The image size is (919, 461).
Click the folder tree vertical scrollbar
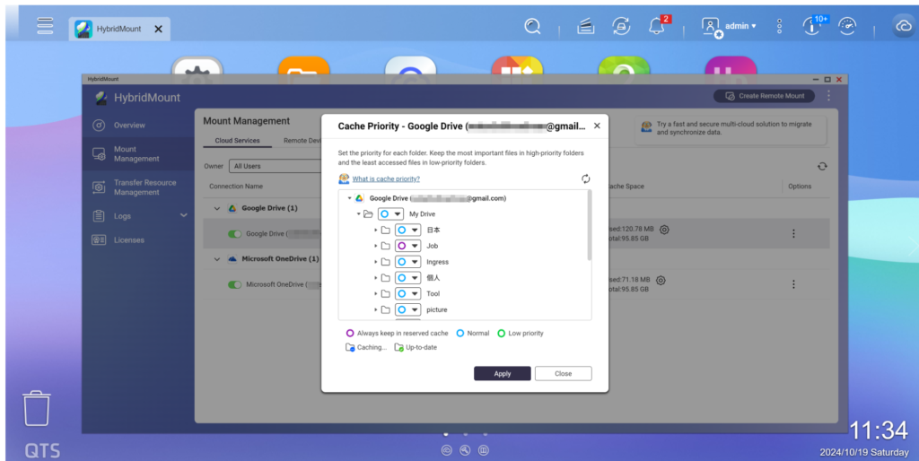[x=589, y=226]
